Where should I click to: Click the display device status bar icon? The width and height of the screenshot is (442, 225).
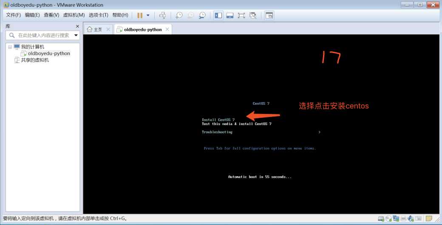(418, 218)
